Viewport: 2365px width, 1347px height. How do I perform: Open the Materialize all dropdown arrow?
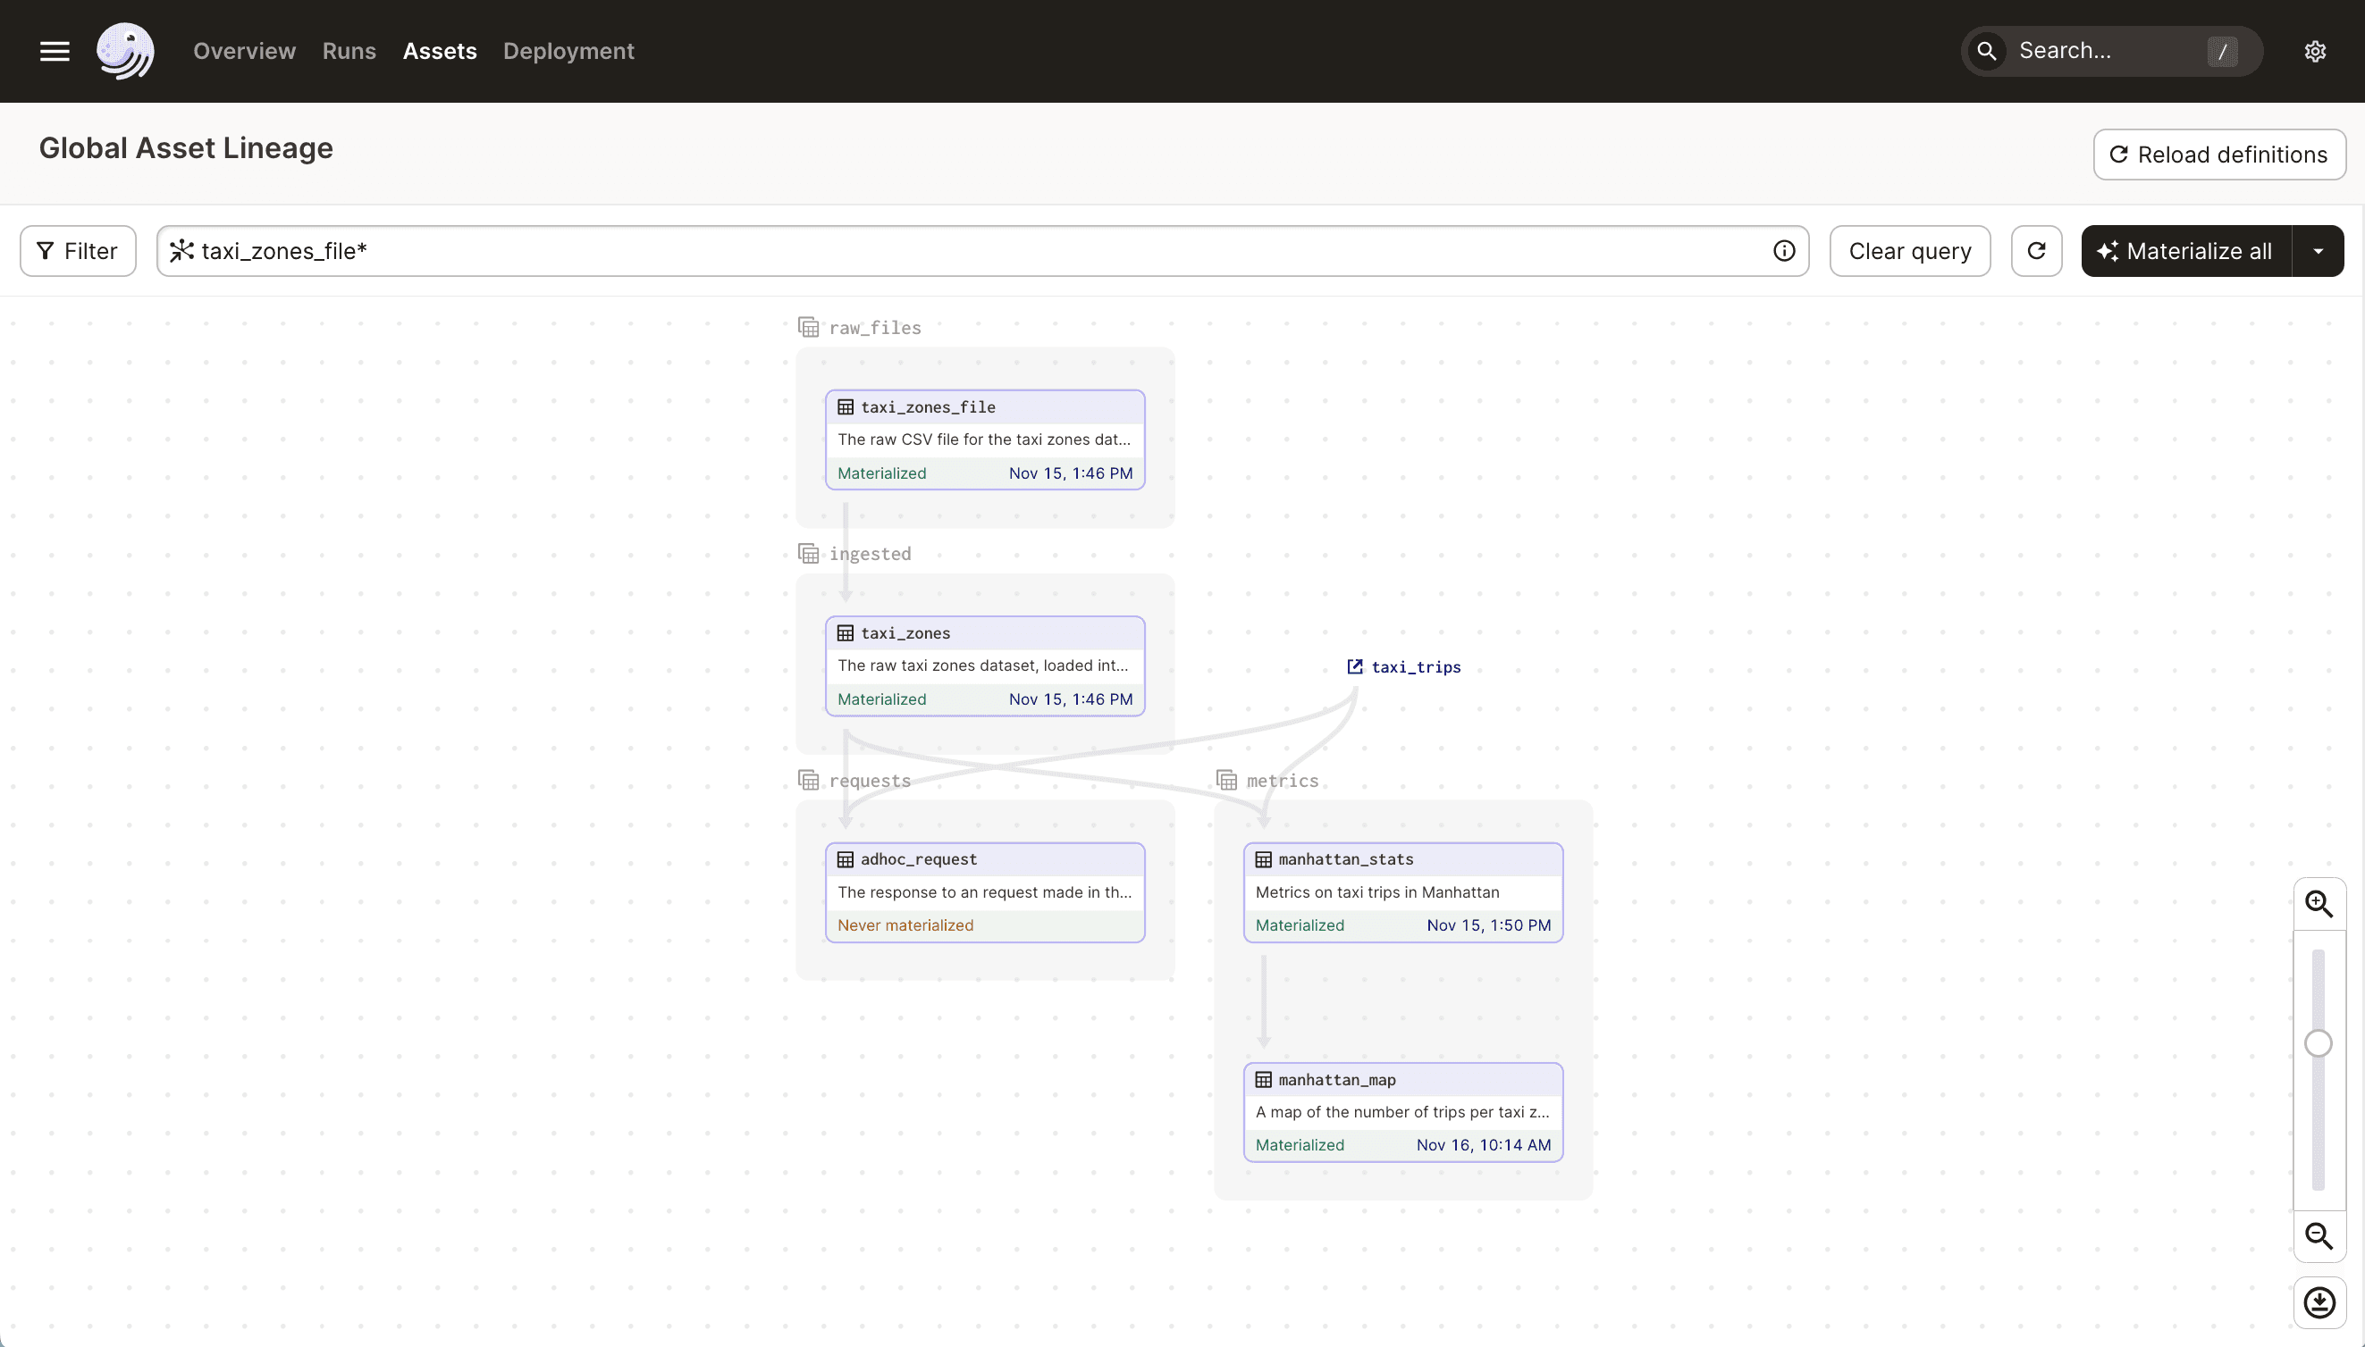(x=2319, y=250)
